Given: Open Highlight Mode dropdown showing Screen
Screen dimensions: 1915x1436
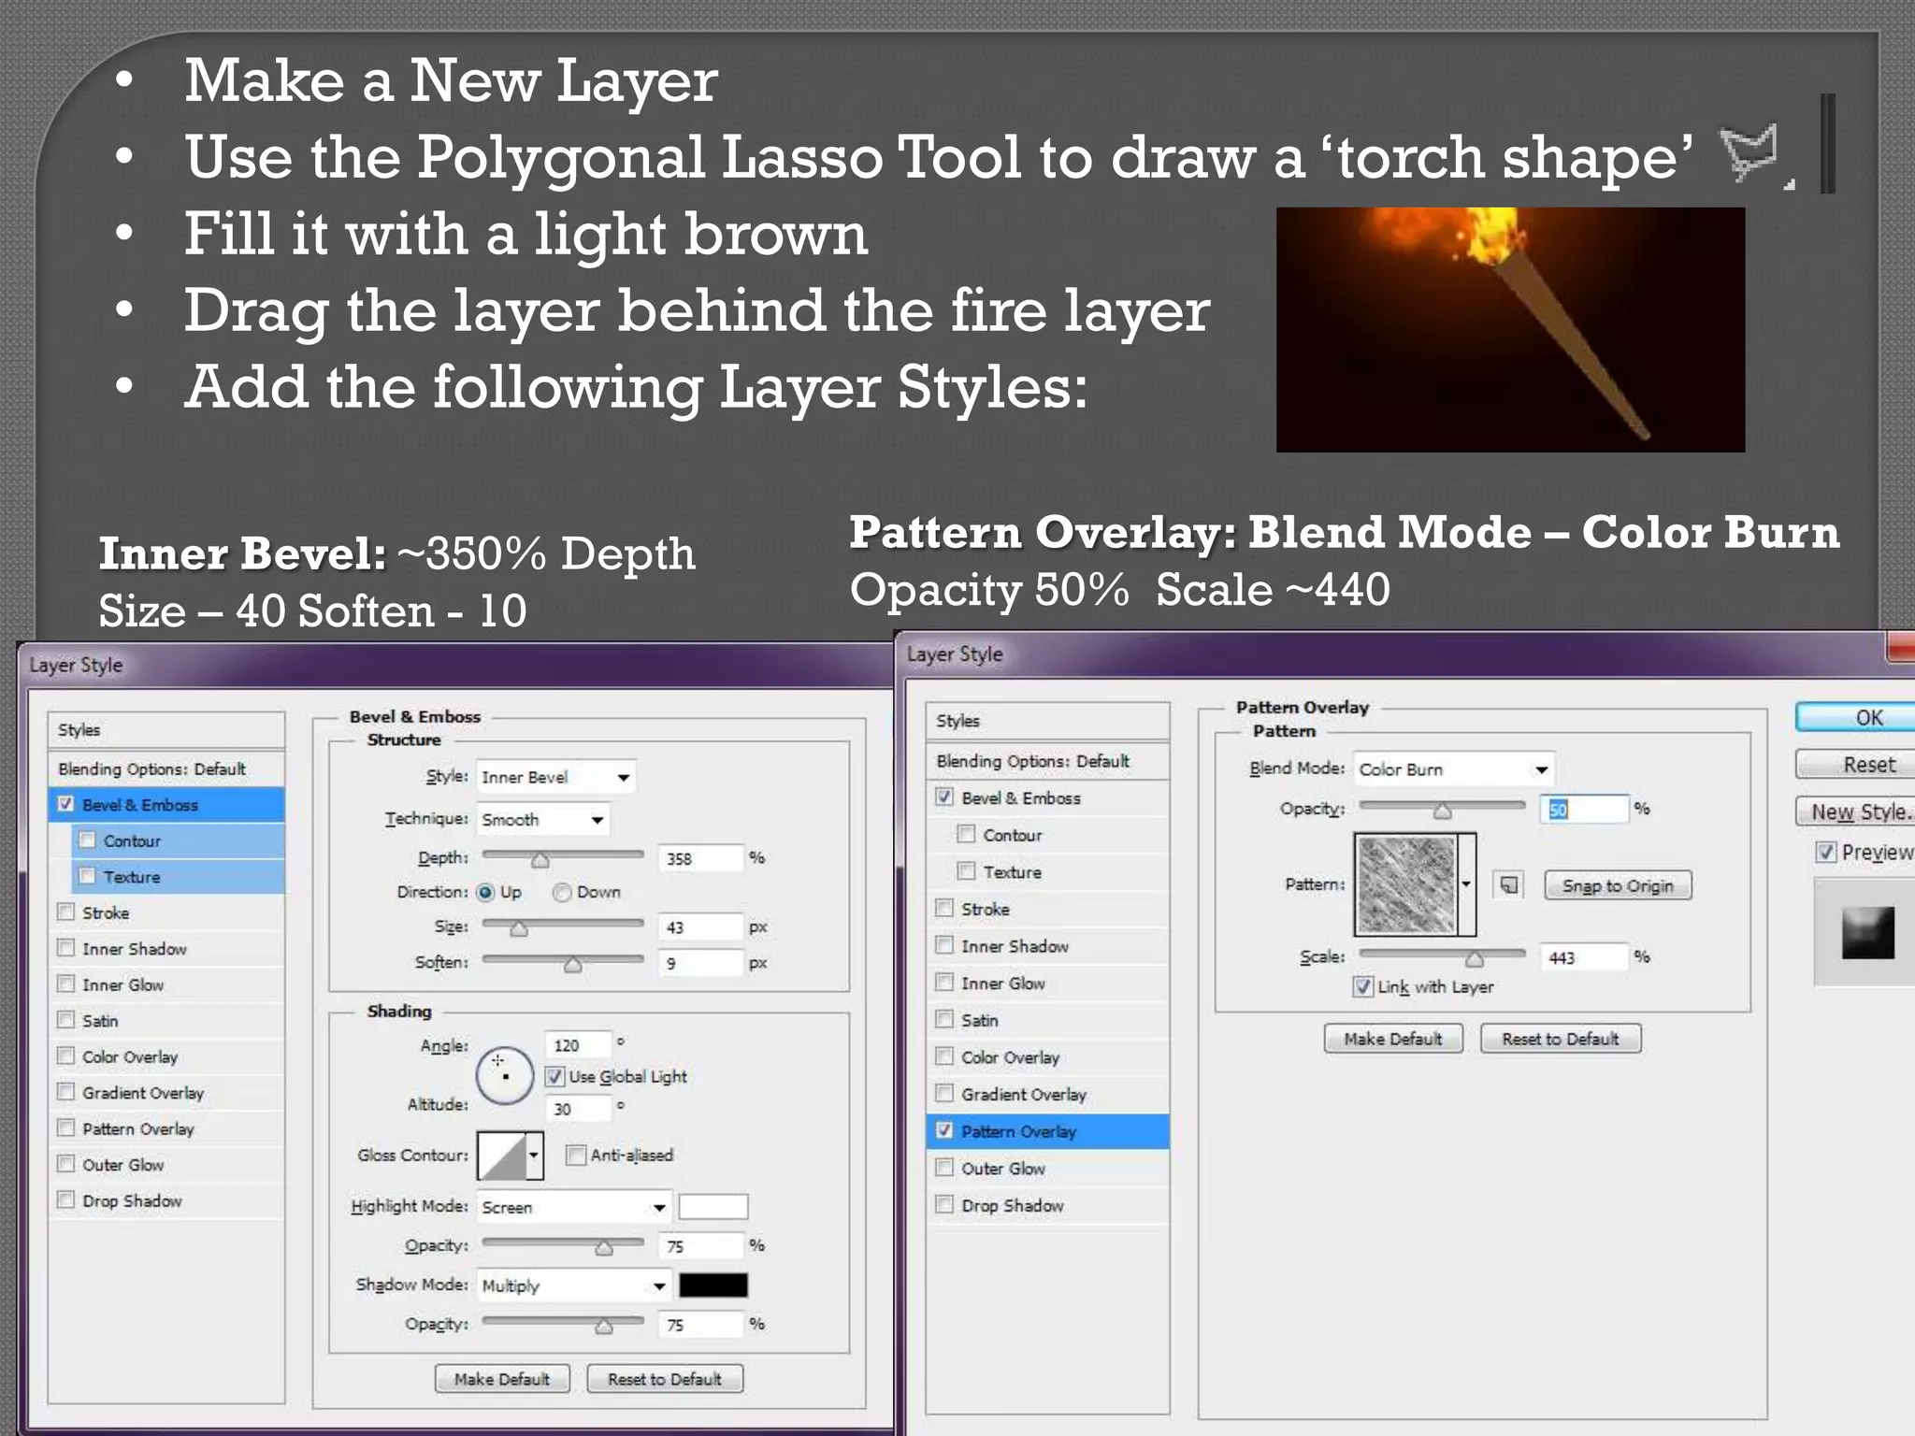Looking at the screenshot, I should click(574, 1207).
